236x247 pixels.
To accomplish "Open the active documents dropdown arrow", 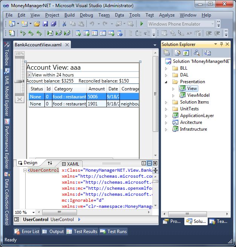I will (155, 45).
